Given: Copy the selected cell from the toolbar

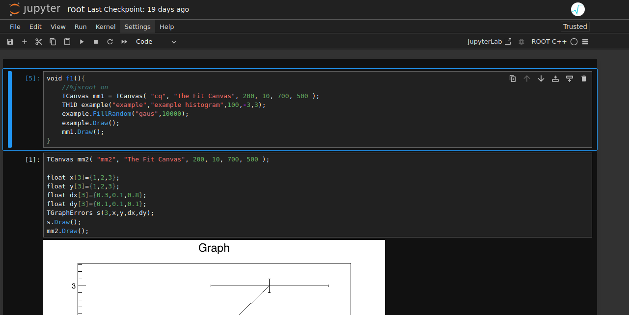Looking at the screenshot, I should point(53,42).
